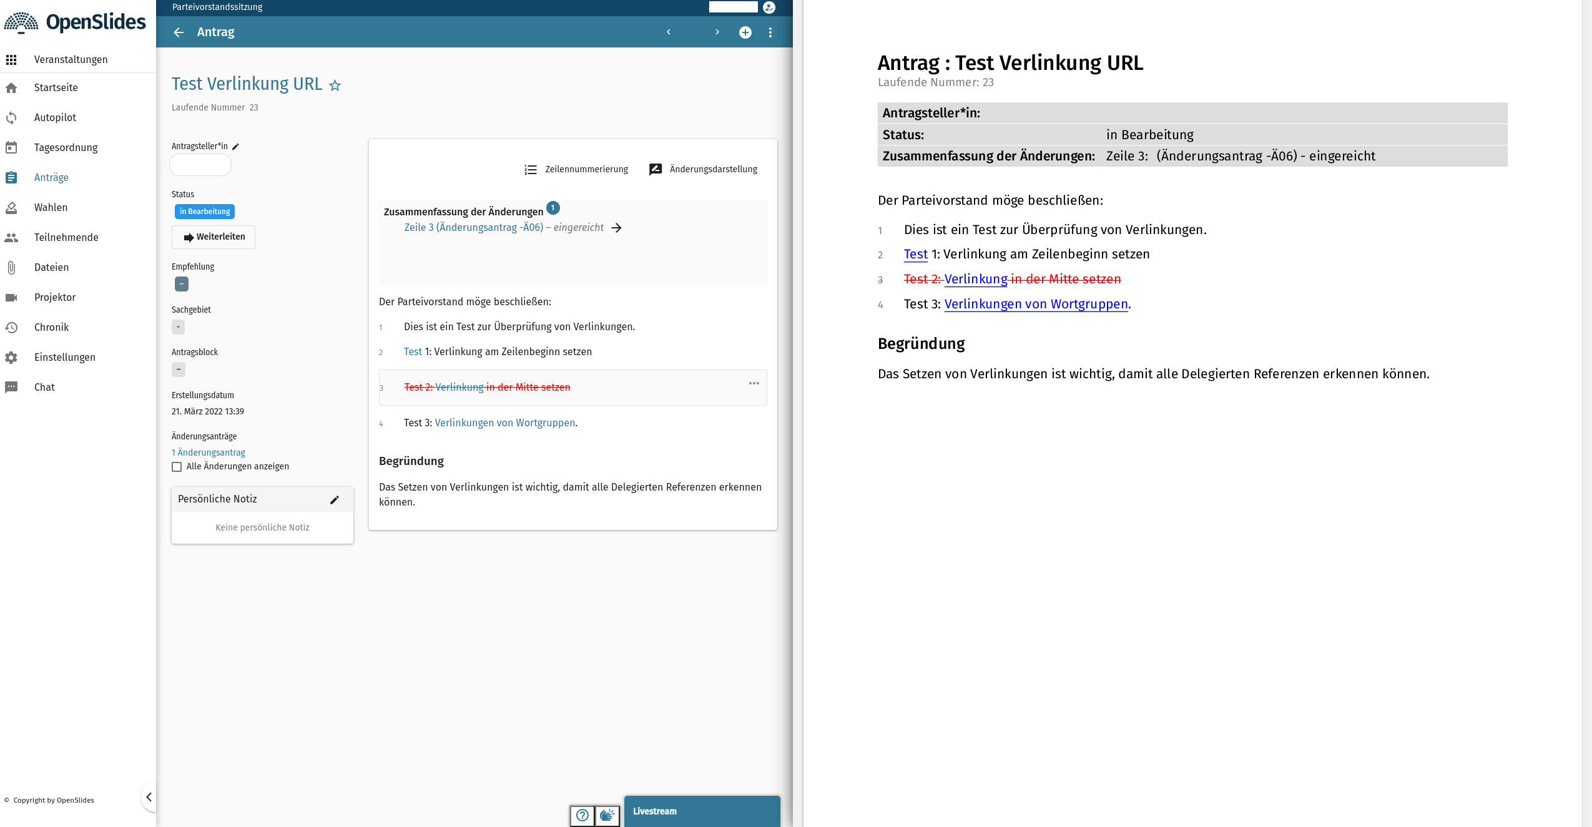Click the Weiterleiten button

[213, 237]
